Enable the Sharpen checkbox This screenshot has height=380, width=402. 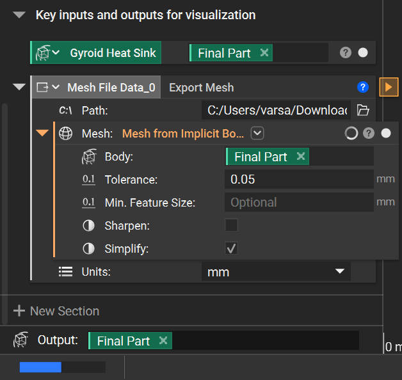(231, 225)
